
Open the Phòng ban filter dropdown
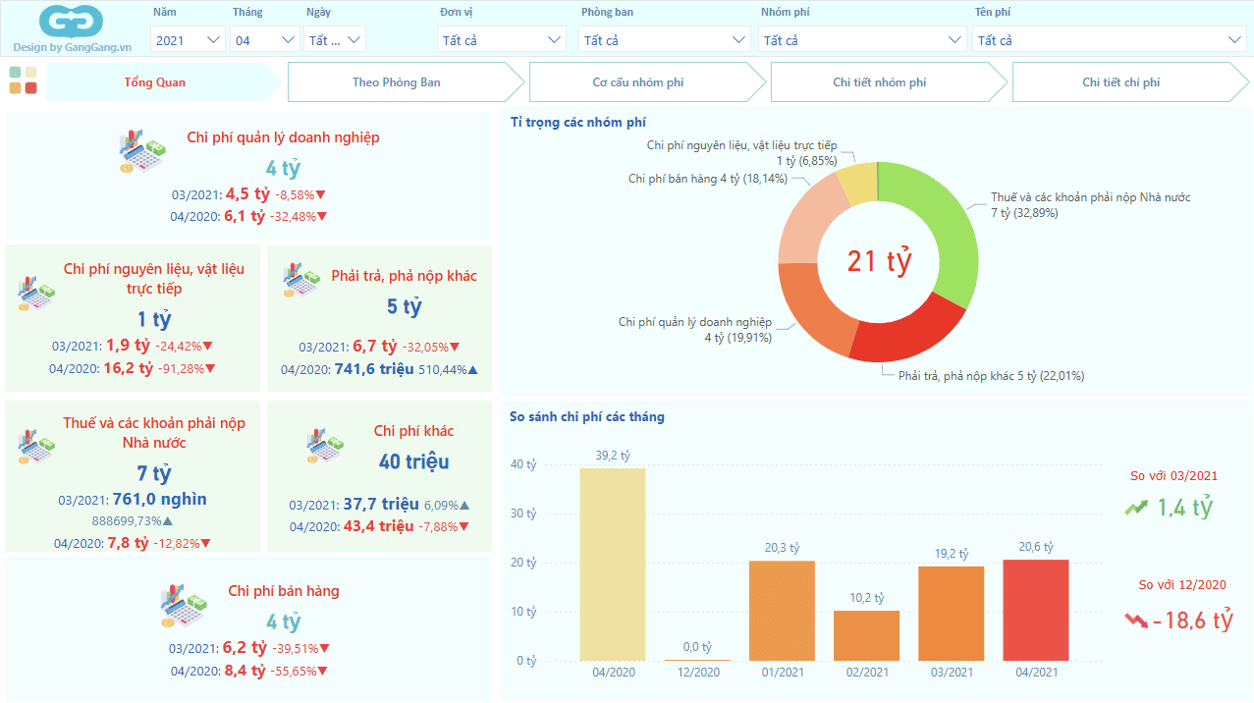[x=665, y=40]
